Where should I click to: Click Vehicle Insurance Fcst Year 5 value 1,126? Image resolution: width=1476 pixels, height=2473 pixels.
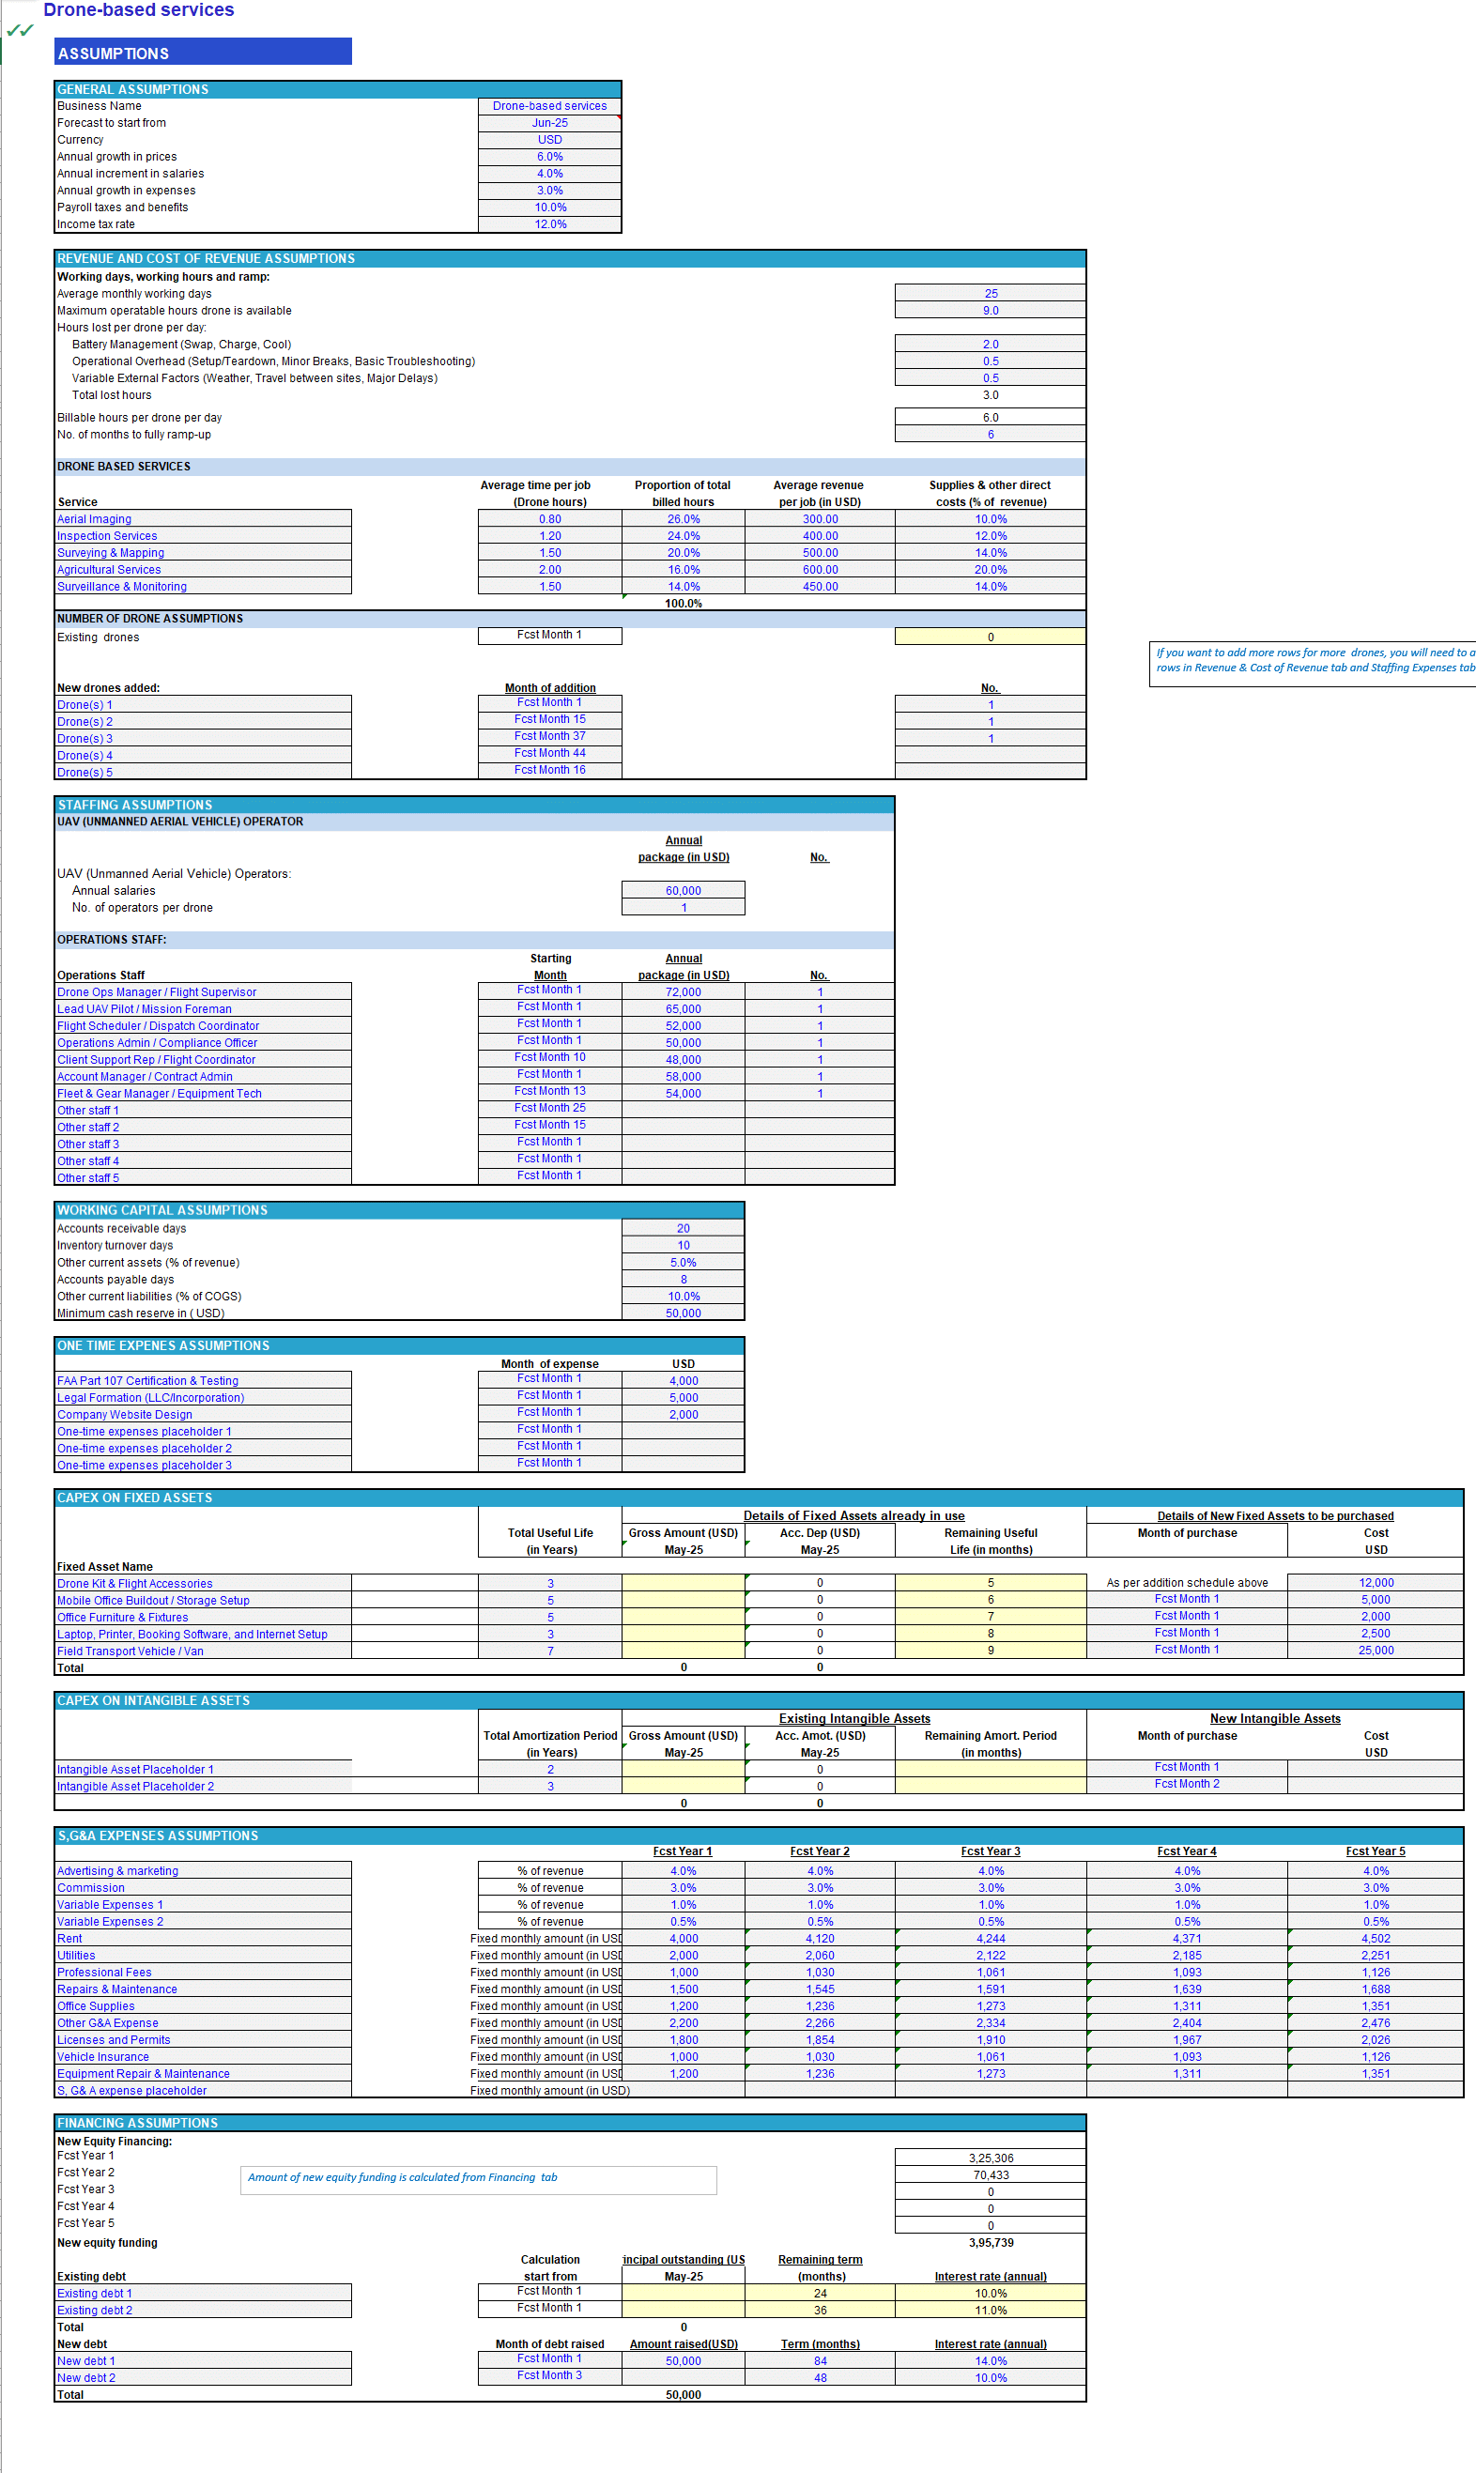pyautogui.click(x=1376, y=2057)
